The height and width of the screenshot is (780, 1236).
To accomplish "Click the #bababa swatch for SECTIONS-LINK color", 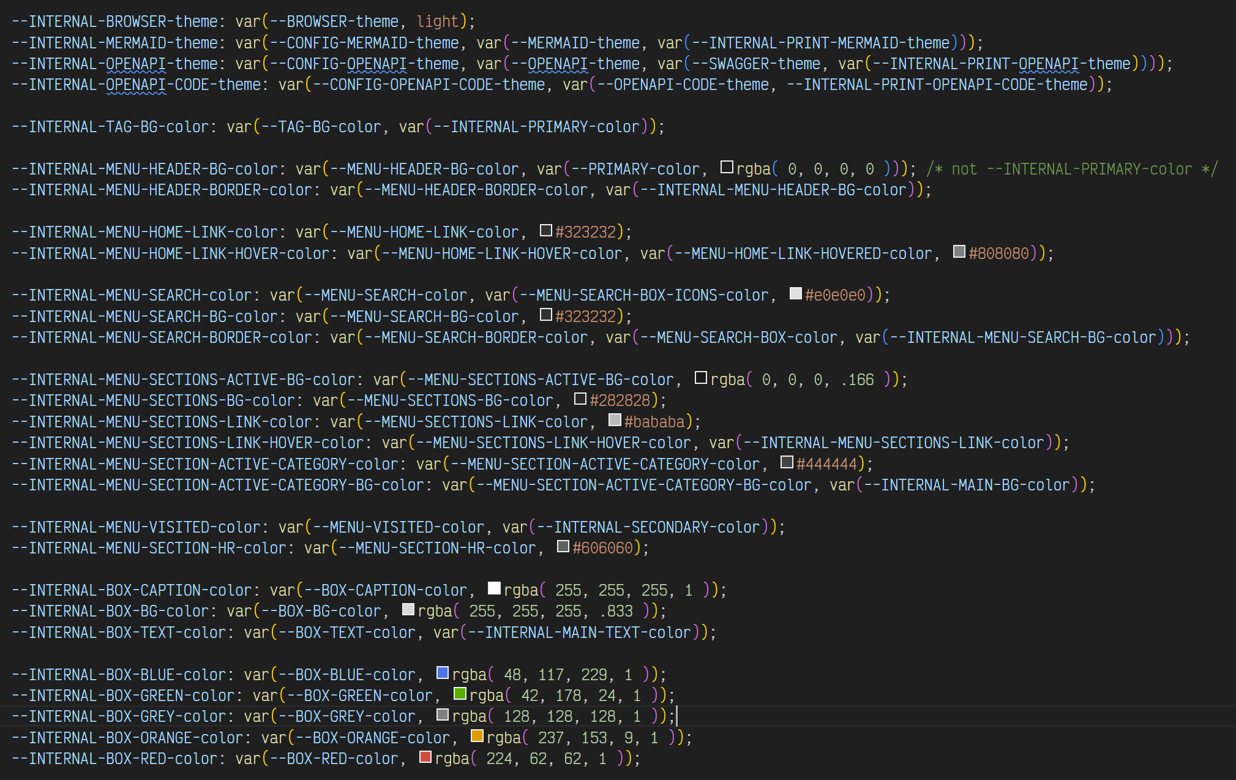I will tap(614, 419).
